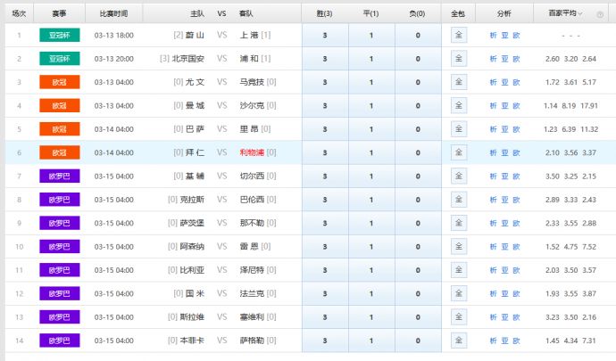
Task: Click the 欧罗巴 badge in match 8
Action: point(60,200)
